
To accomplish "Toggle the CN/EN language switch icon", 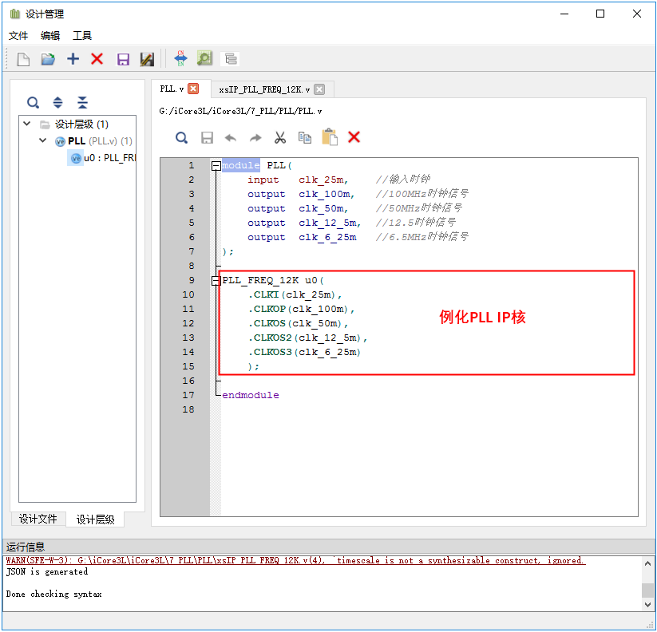I will [x=180, y=58].
